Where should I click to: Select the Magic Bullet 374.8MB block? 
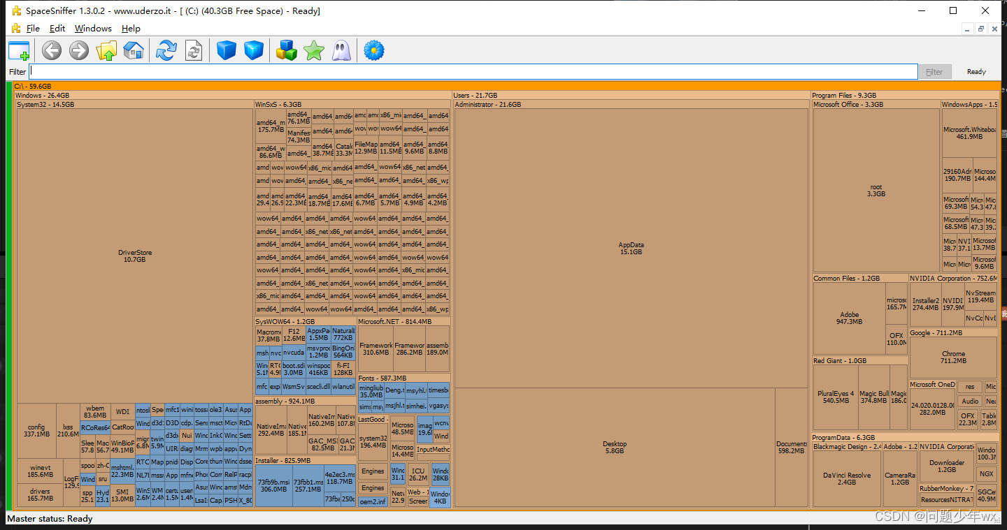point(874,397)
